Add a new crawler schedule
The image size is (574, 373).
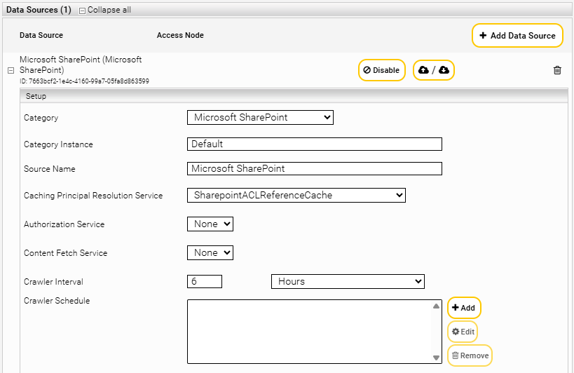coord(464,308)
